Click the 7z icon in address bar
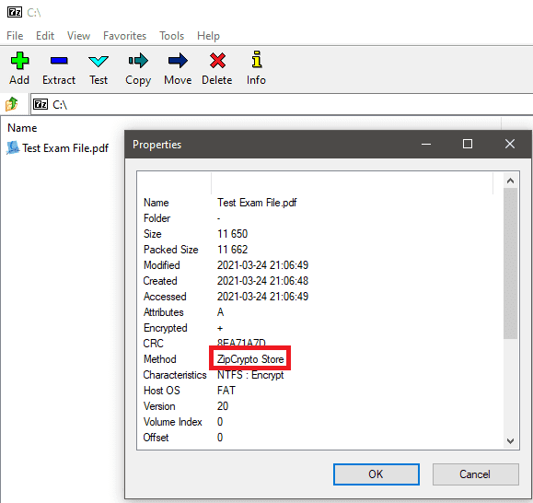Image resolution: width=533 pixels, height=503 pixels. tap(41, 104)
